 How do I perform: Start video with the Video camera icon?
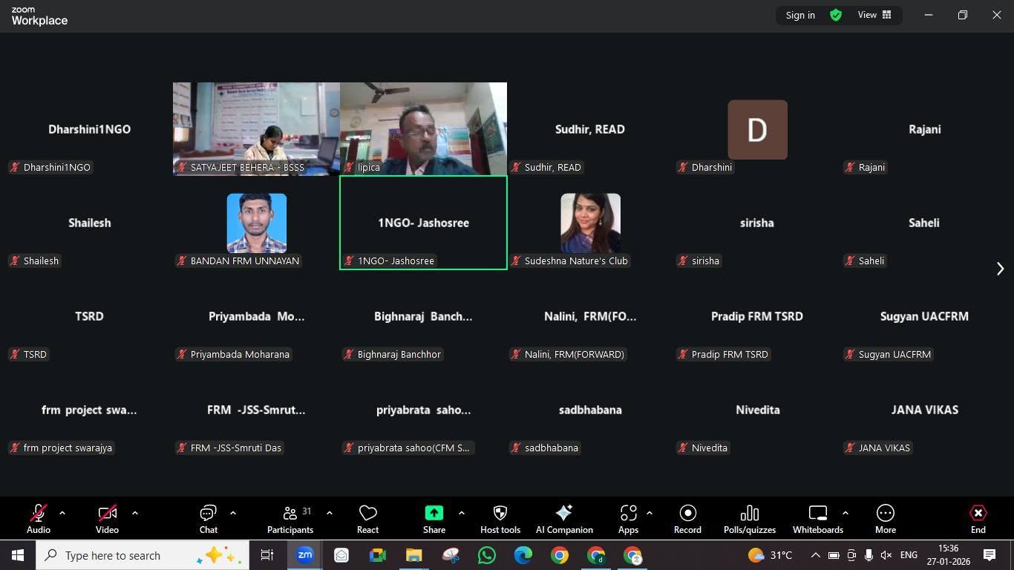click(107, 513)
